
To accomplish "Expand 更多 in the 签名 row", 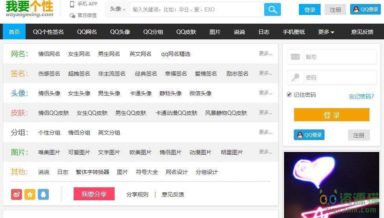I will pyautogui.click(x=266, y=73).
